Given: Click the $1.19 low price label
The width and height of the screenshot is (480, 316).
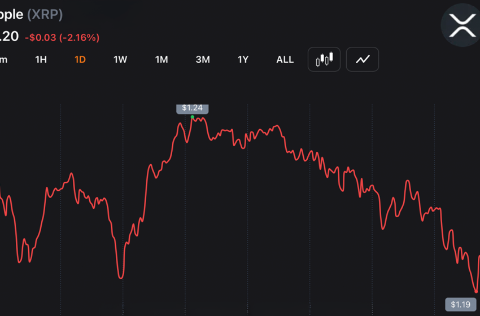Looking at the screenshot, I should point(461,304).
